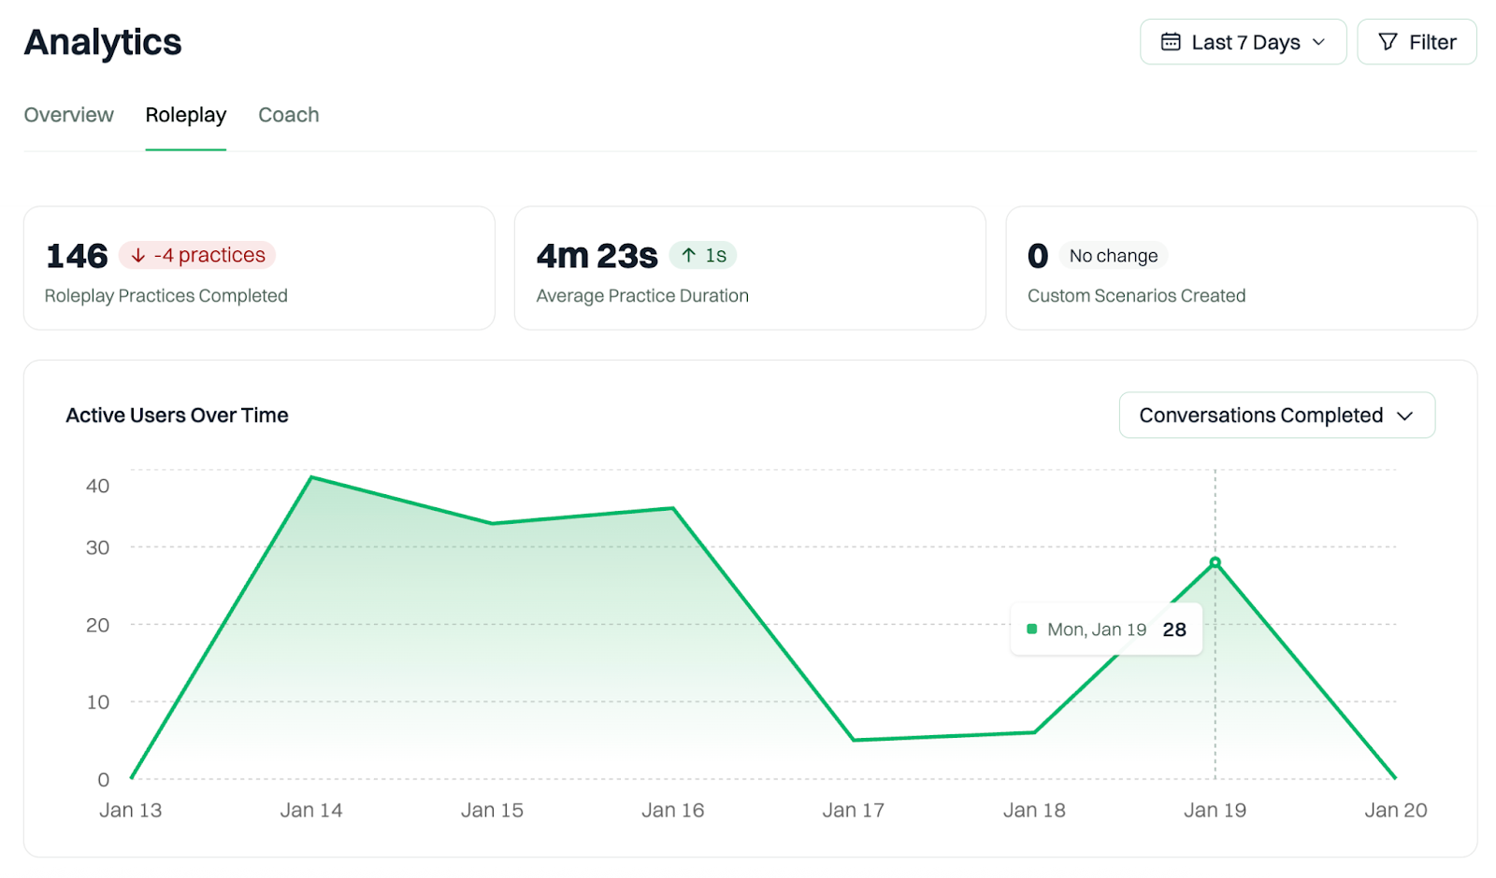The image size is (1496, 878).
Task: Click the red down arrow beside -4 practices
Action: point(138,255)
